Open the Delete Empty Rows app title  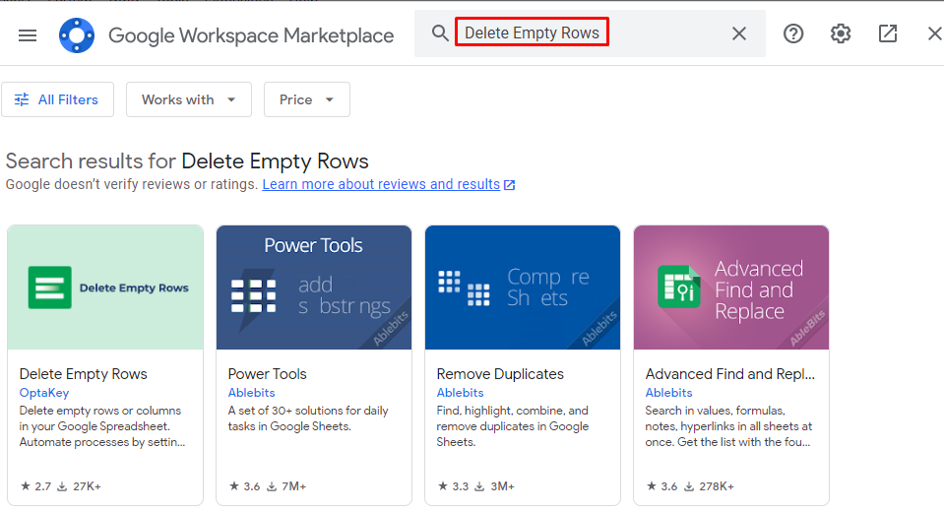pos(83,374)
